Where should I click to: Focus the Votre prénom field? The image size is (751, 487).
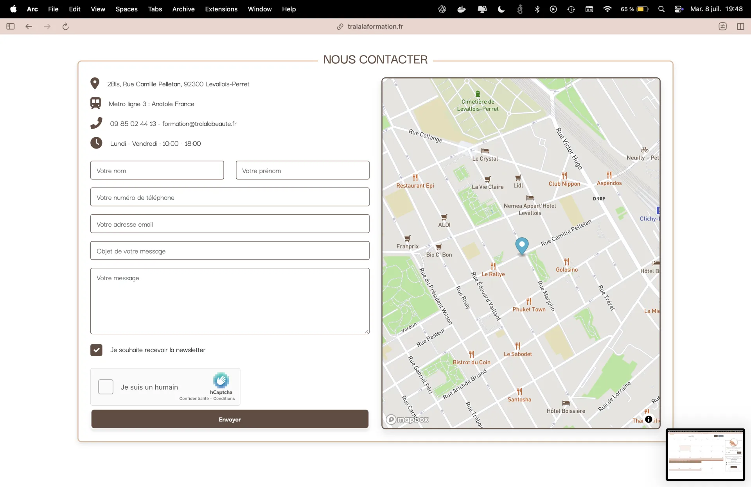[x=302, y=170]
